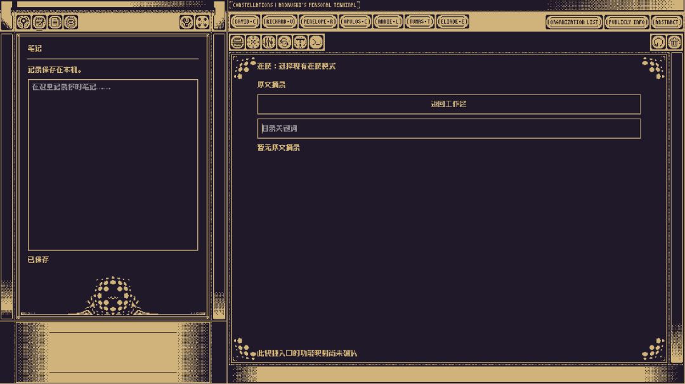Click the ABSTRACT button

[x=667, y=22]
